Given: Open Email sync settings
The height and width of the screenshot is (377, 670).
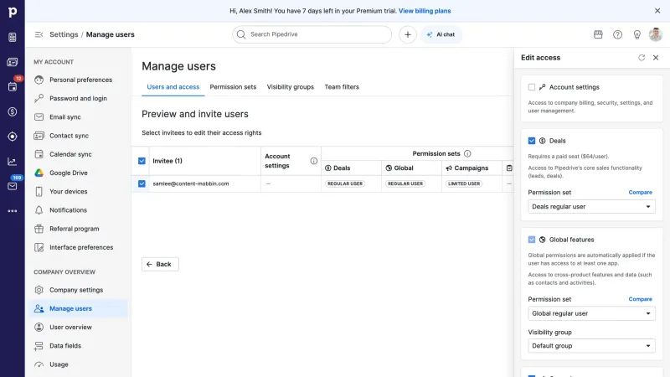Looking at the screenshot, I should (78, 117).
